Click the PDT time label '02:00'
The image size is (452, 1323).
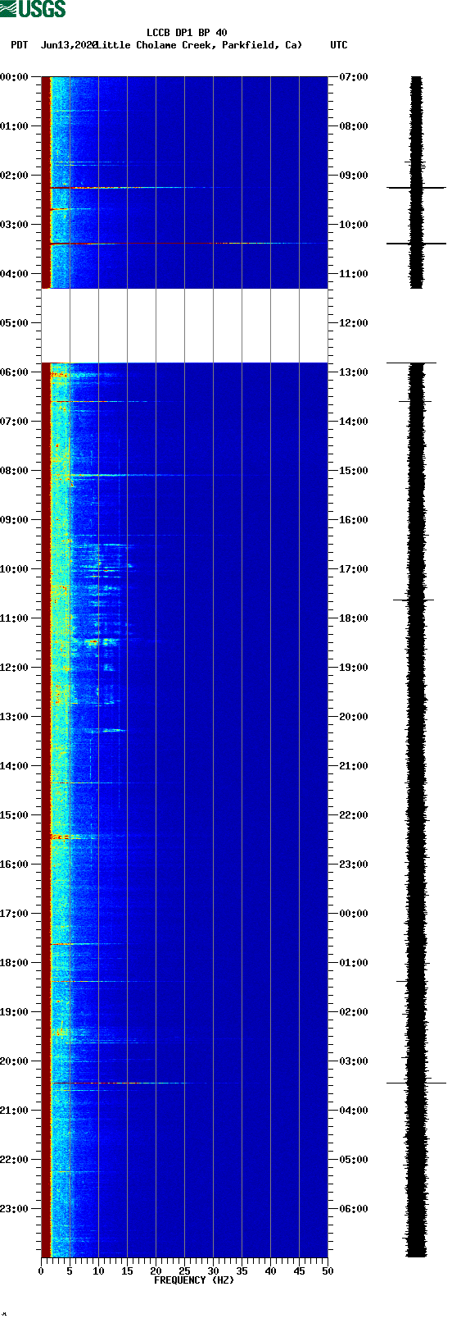pyautogui.click(x=14, y=176)
